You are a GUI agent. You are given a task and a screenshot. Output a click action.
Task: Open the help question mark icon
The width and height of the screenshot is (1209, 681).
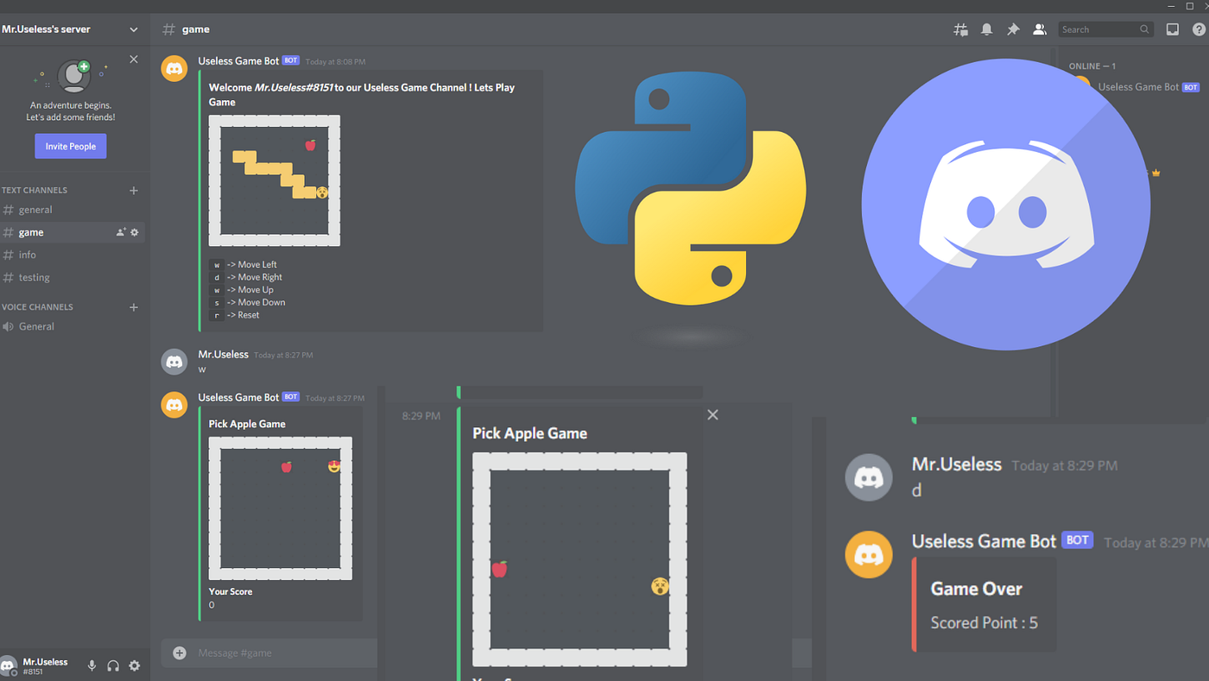1199,29
